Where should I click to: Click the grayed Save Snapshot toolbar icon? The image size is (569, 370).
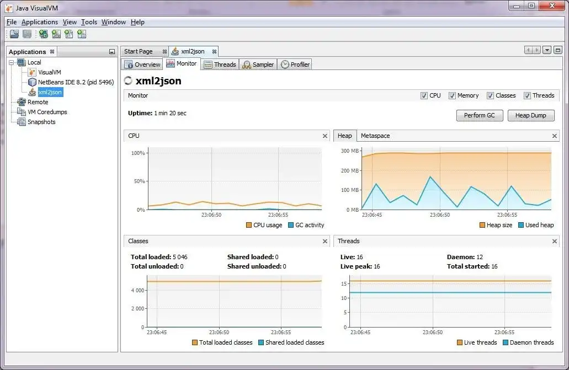pyautogui.click(x=27, y=34)
